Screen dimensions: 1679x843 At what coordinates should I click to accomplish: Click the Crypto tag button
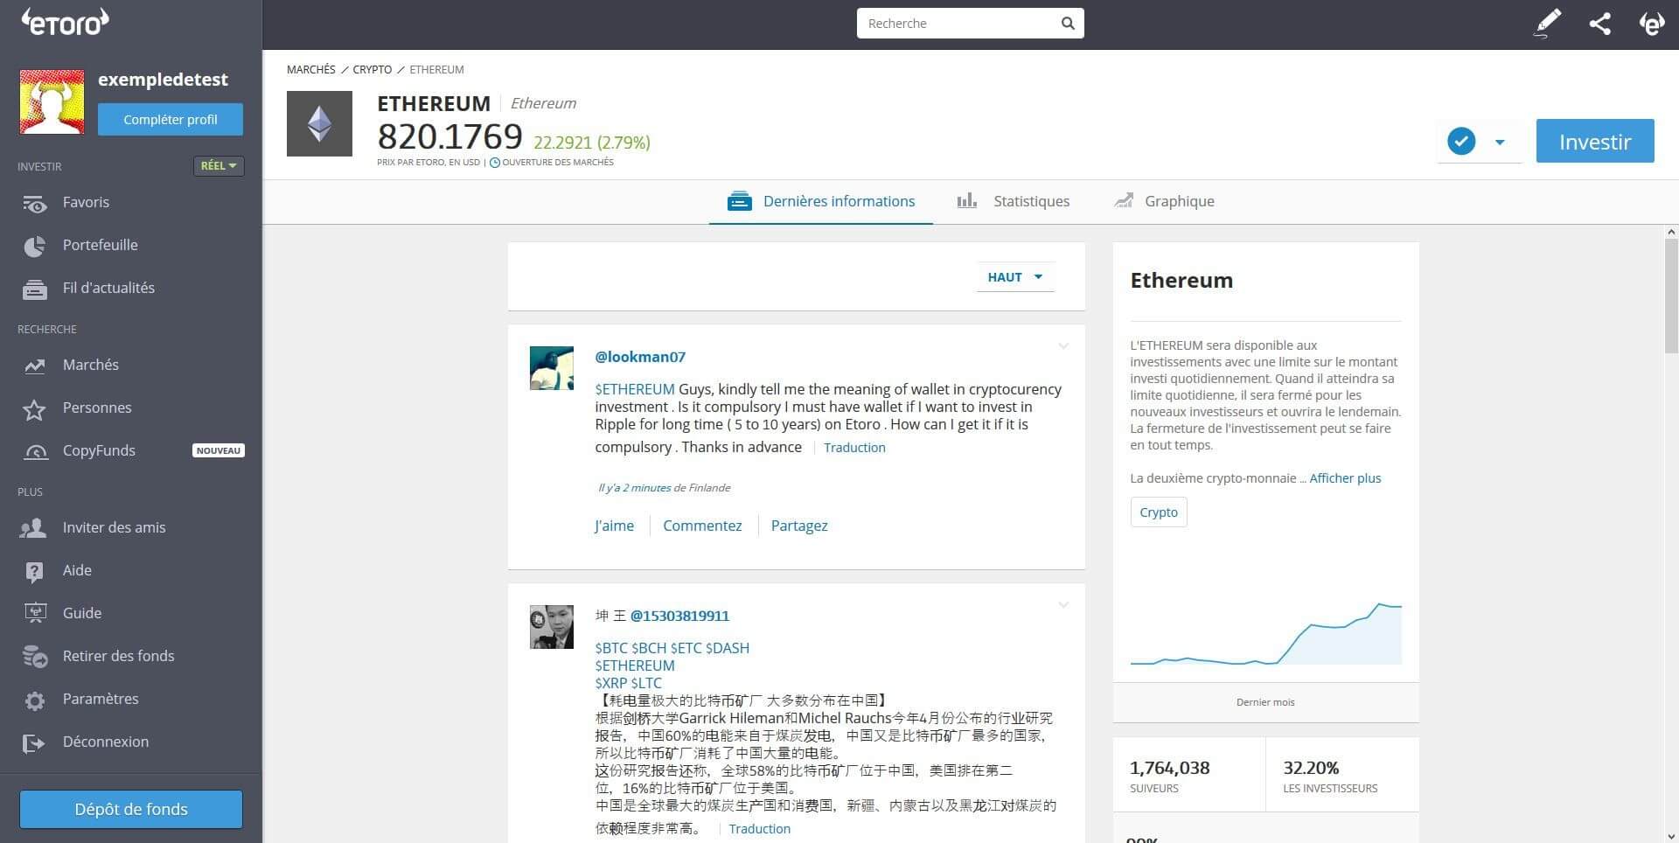tap(1159, 512)
